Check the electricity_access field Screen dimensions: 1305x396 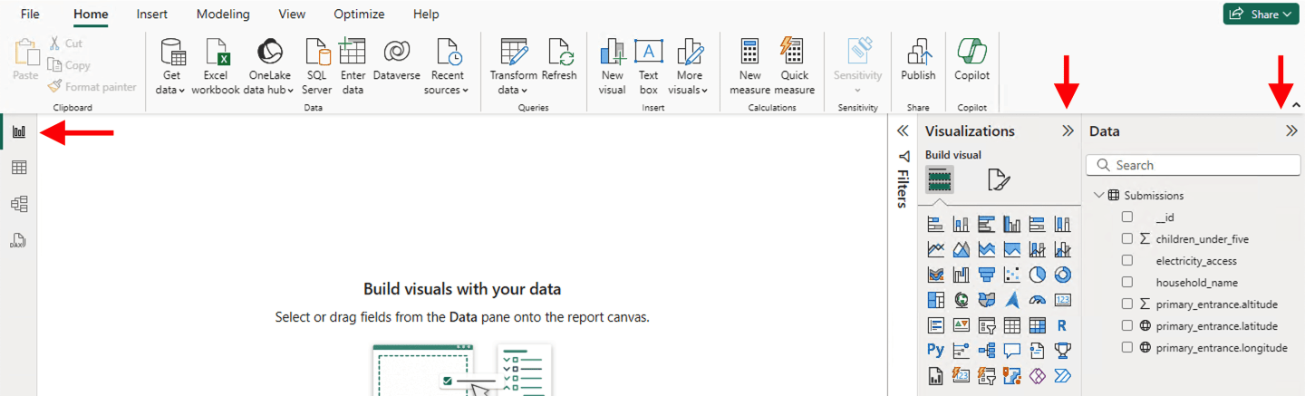(1127, 261)
